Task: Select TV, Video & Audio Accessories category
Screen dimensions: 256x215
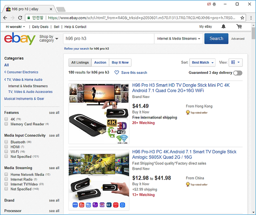Action: pos(30,92)
